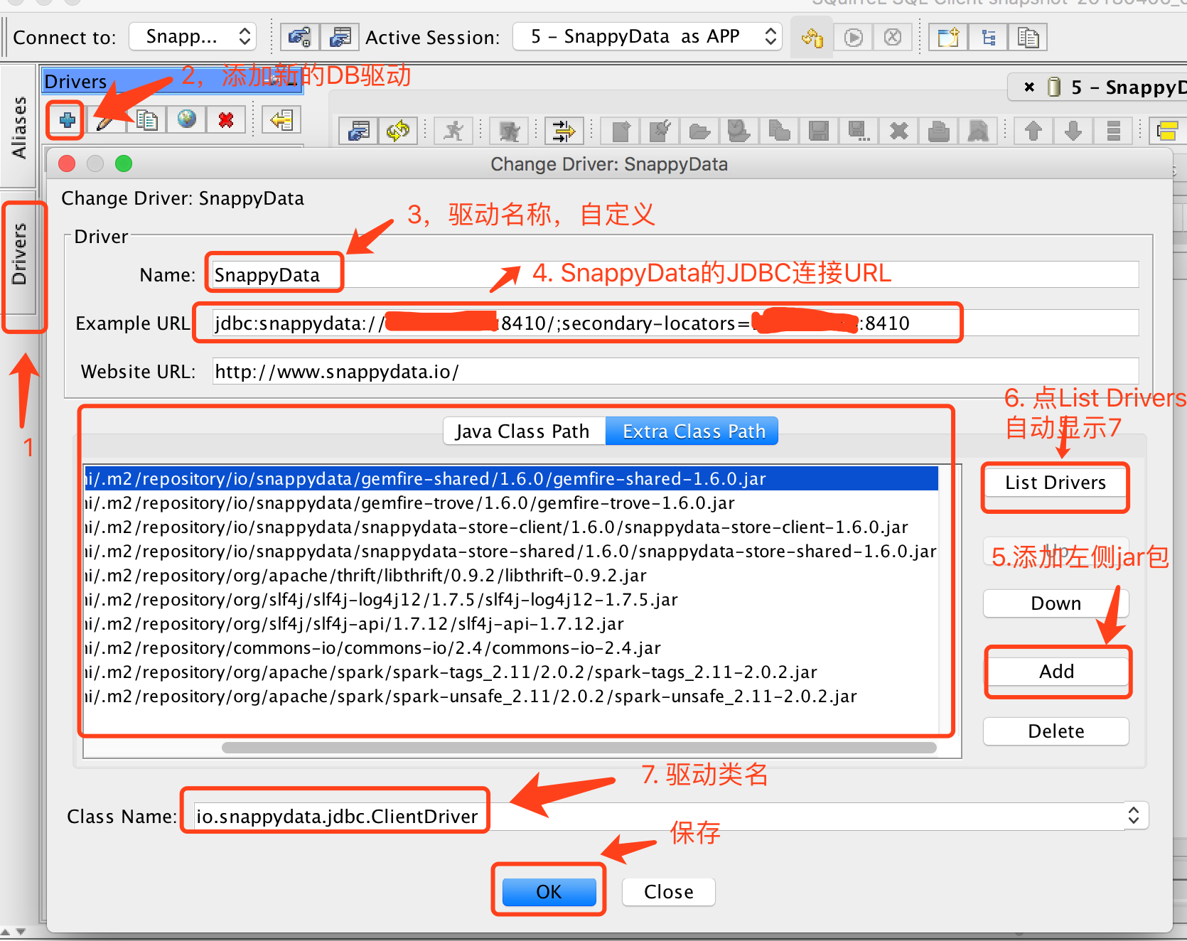The height and width of the screenshot is (941, 1187).
Task: Click the new SQL worksheet icon in top toolbar
Action: click(948, 37)
